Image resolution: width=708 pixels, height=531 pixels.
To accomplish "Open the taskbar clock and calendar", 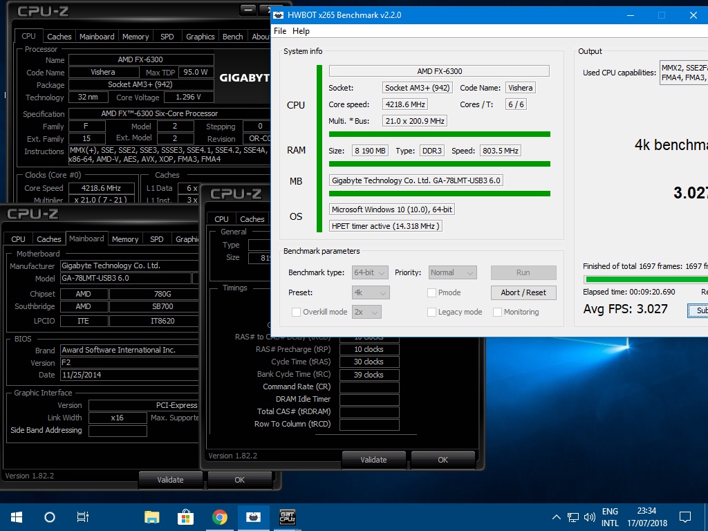I will pyautogui.click(x=647, y=517).
